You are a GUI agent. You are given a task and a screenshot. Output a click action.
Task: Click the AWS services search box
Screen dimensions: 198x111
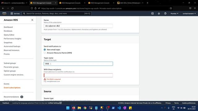(x=57, y=14)
